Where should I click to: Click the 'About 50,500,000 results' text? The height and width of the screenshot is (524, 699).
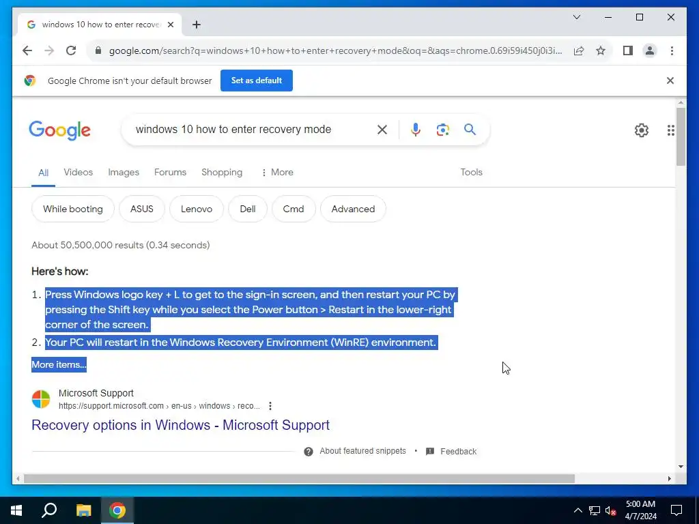[x=120, y=246]
